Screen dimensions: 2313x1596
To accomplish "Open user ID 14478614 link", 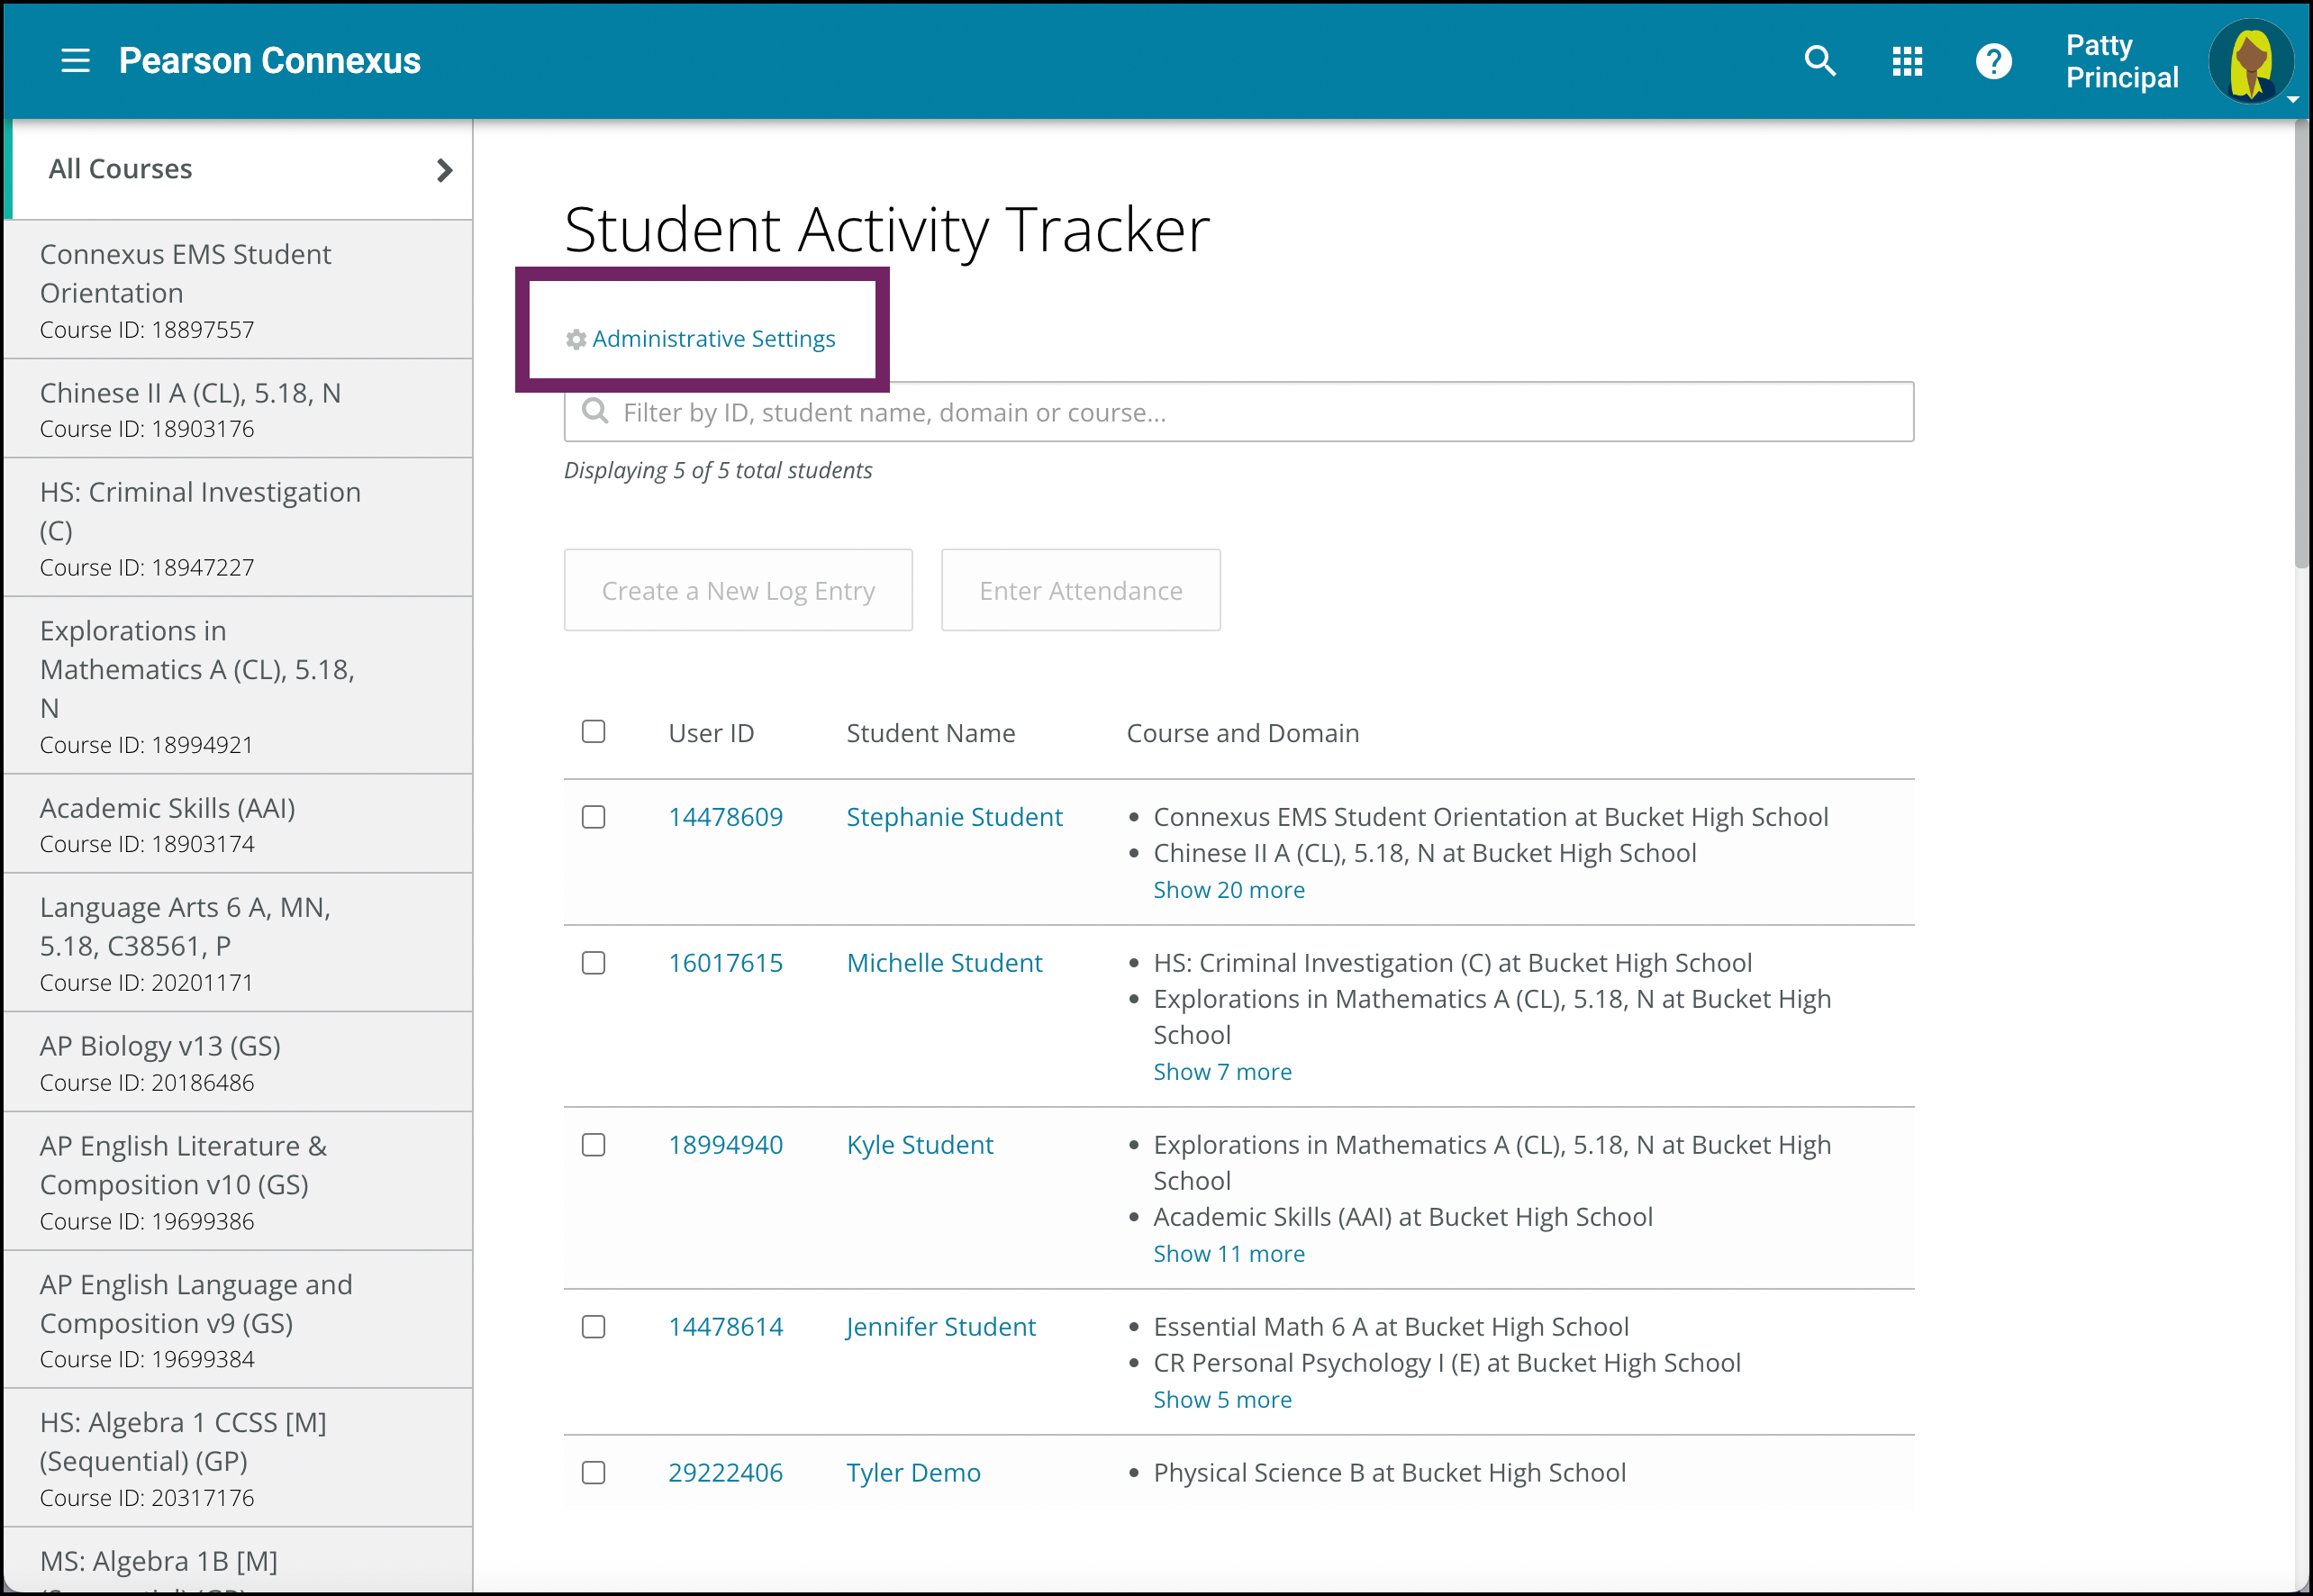I will pyautogui.click(x=725, y=1327).
